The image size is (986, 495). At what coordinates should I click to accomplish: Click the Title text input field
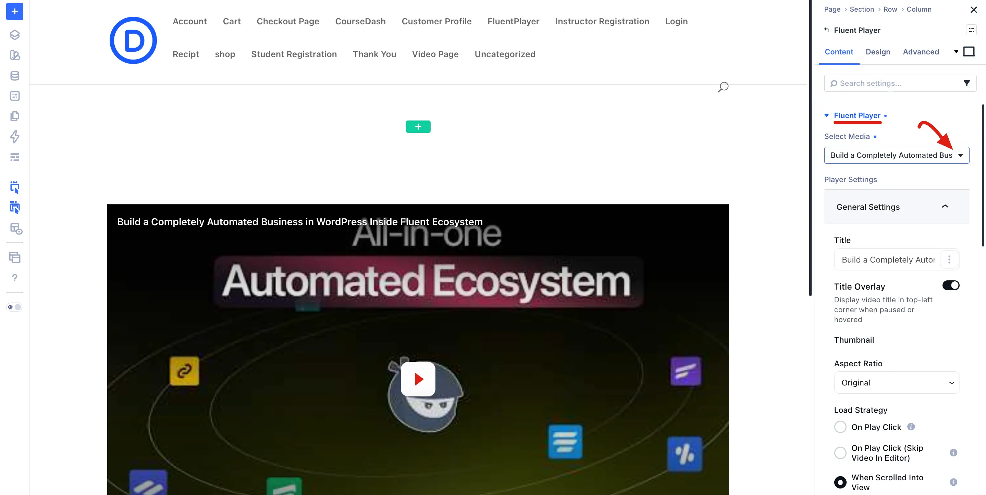coord(888,260)
